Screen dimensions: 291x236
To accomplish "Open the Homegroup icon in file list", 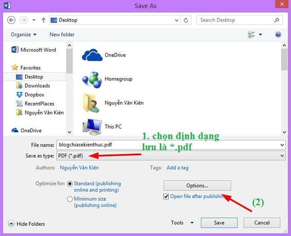I will click(92, 79).
